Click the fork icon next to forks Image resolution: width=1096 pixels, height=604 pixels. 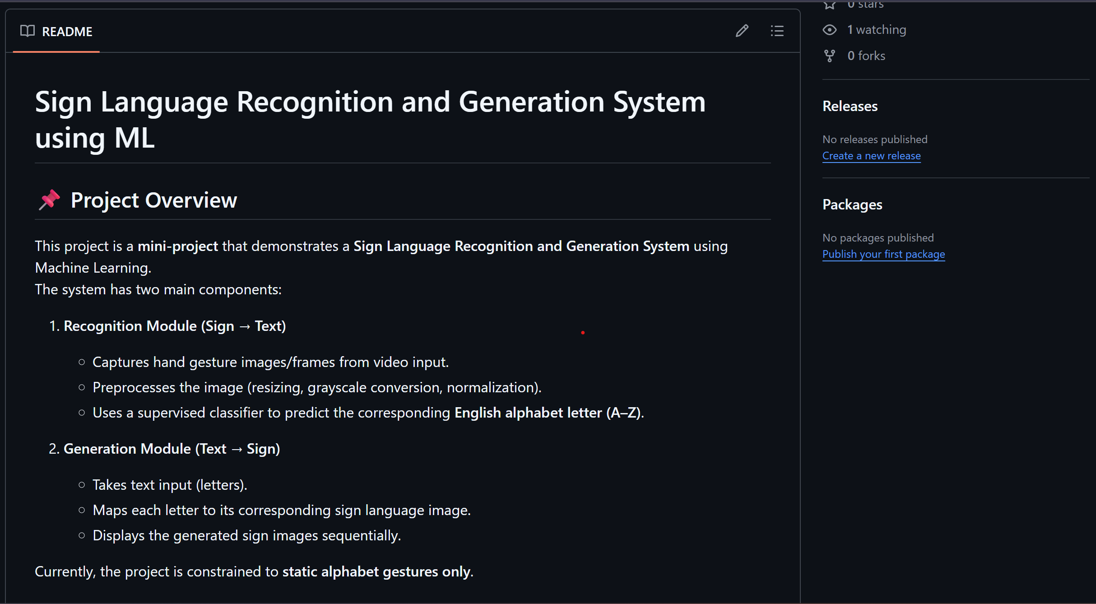(x=829, y=56)
